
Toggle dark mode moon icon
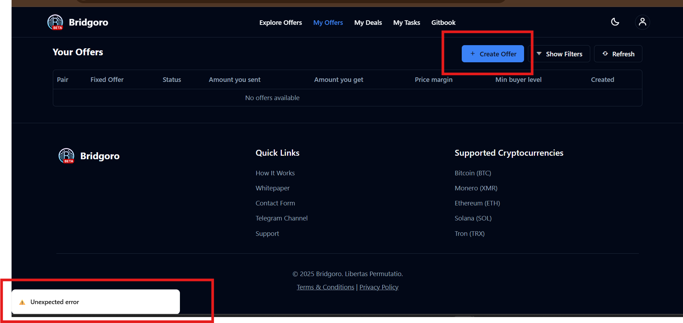(615, 22)
